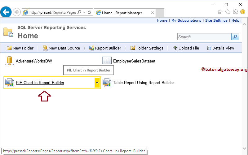The width and height of the screenshot is (248, 155).
Task: Click the Report Builder toolbar icon
Action: click(x=91, y=48)
